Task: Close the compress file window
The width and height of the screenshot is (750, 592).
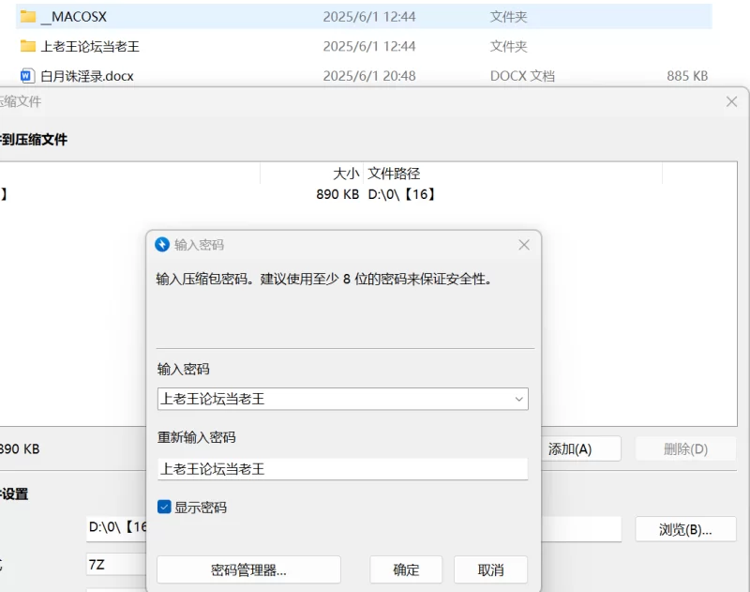Action: pyautogui.click(x=731, y=101)
